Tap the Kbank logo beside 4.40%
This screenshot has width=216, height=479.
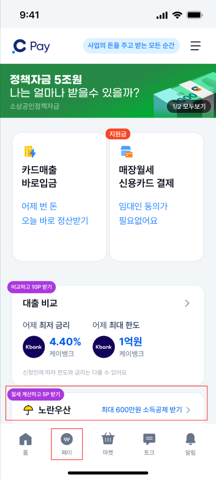[34, 347]
